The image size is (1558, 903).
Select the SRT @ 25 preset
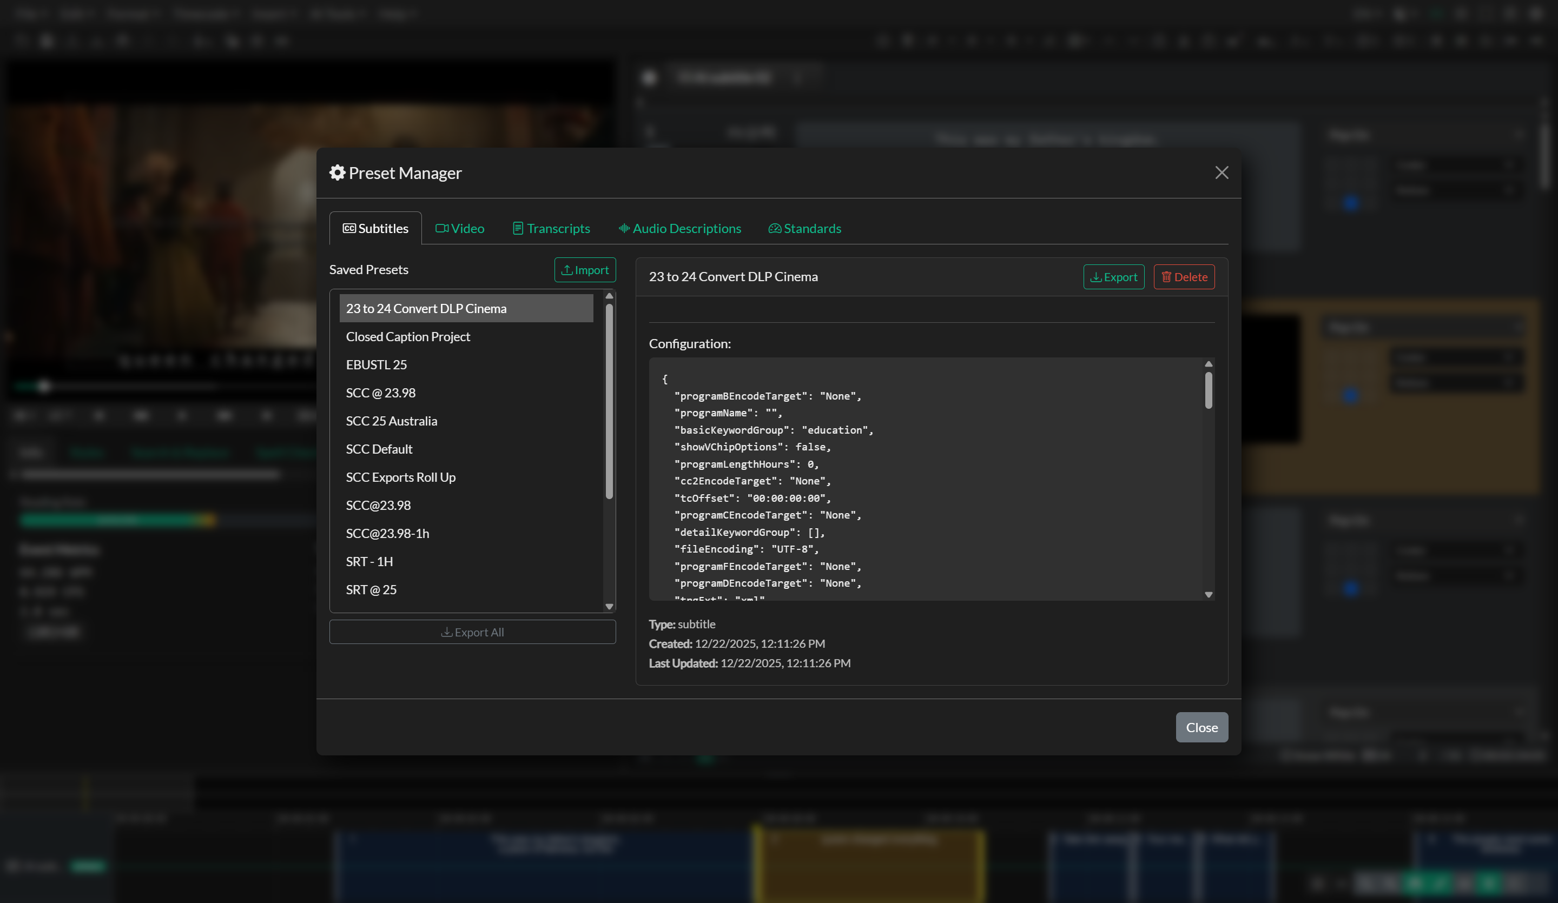[466, 589]
